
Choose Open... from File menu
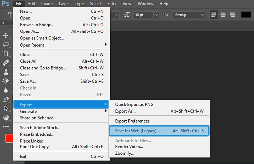[62, 18]
